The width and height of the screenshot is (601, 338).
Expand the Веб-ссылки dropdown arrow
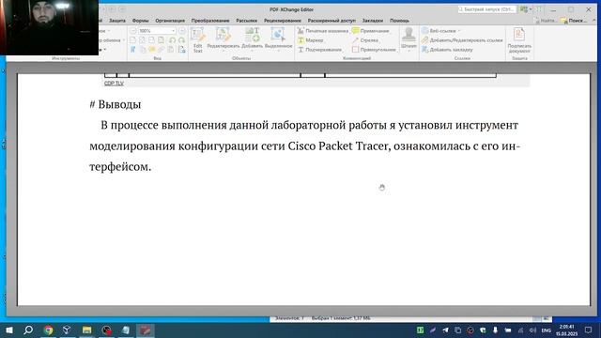[x=459, y=31]
